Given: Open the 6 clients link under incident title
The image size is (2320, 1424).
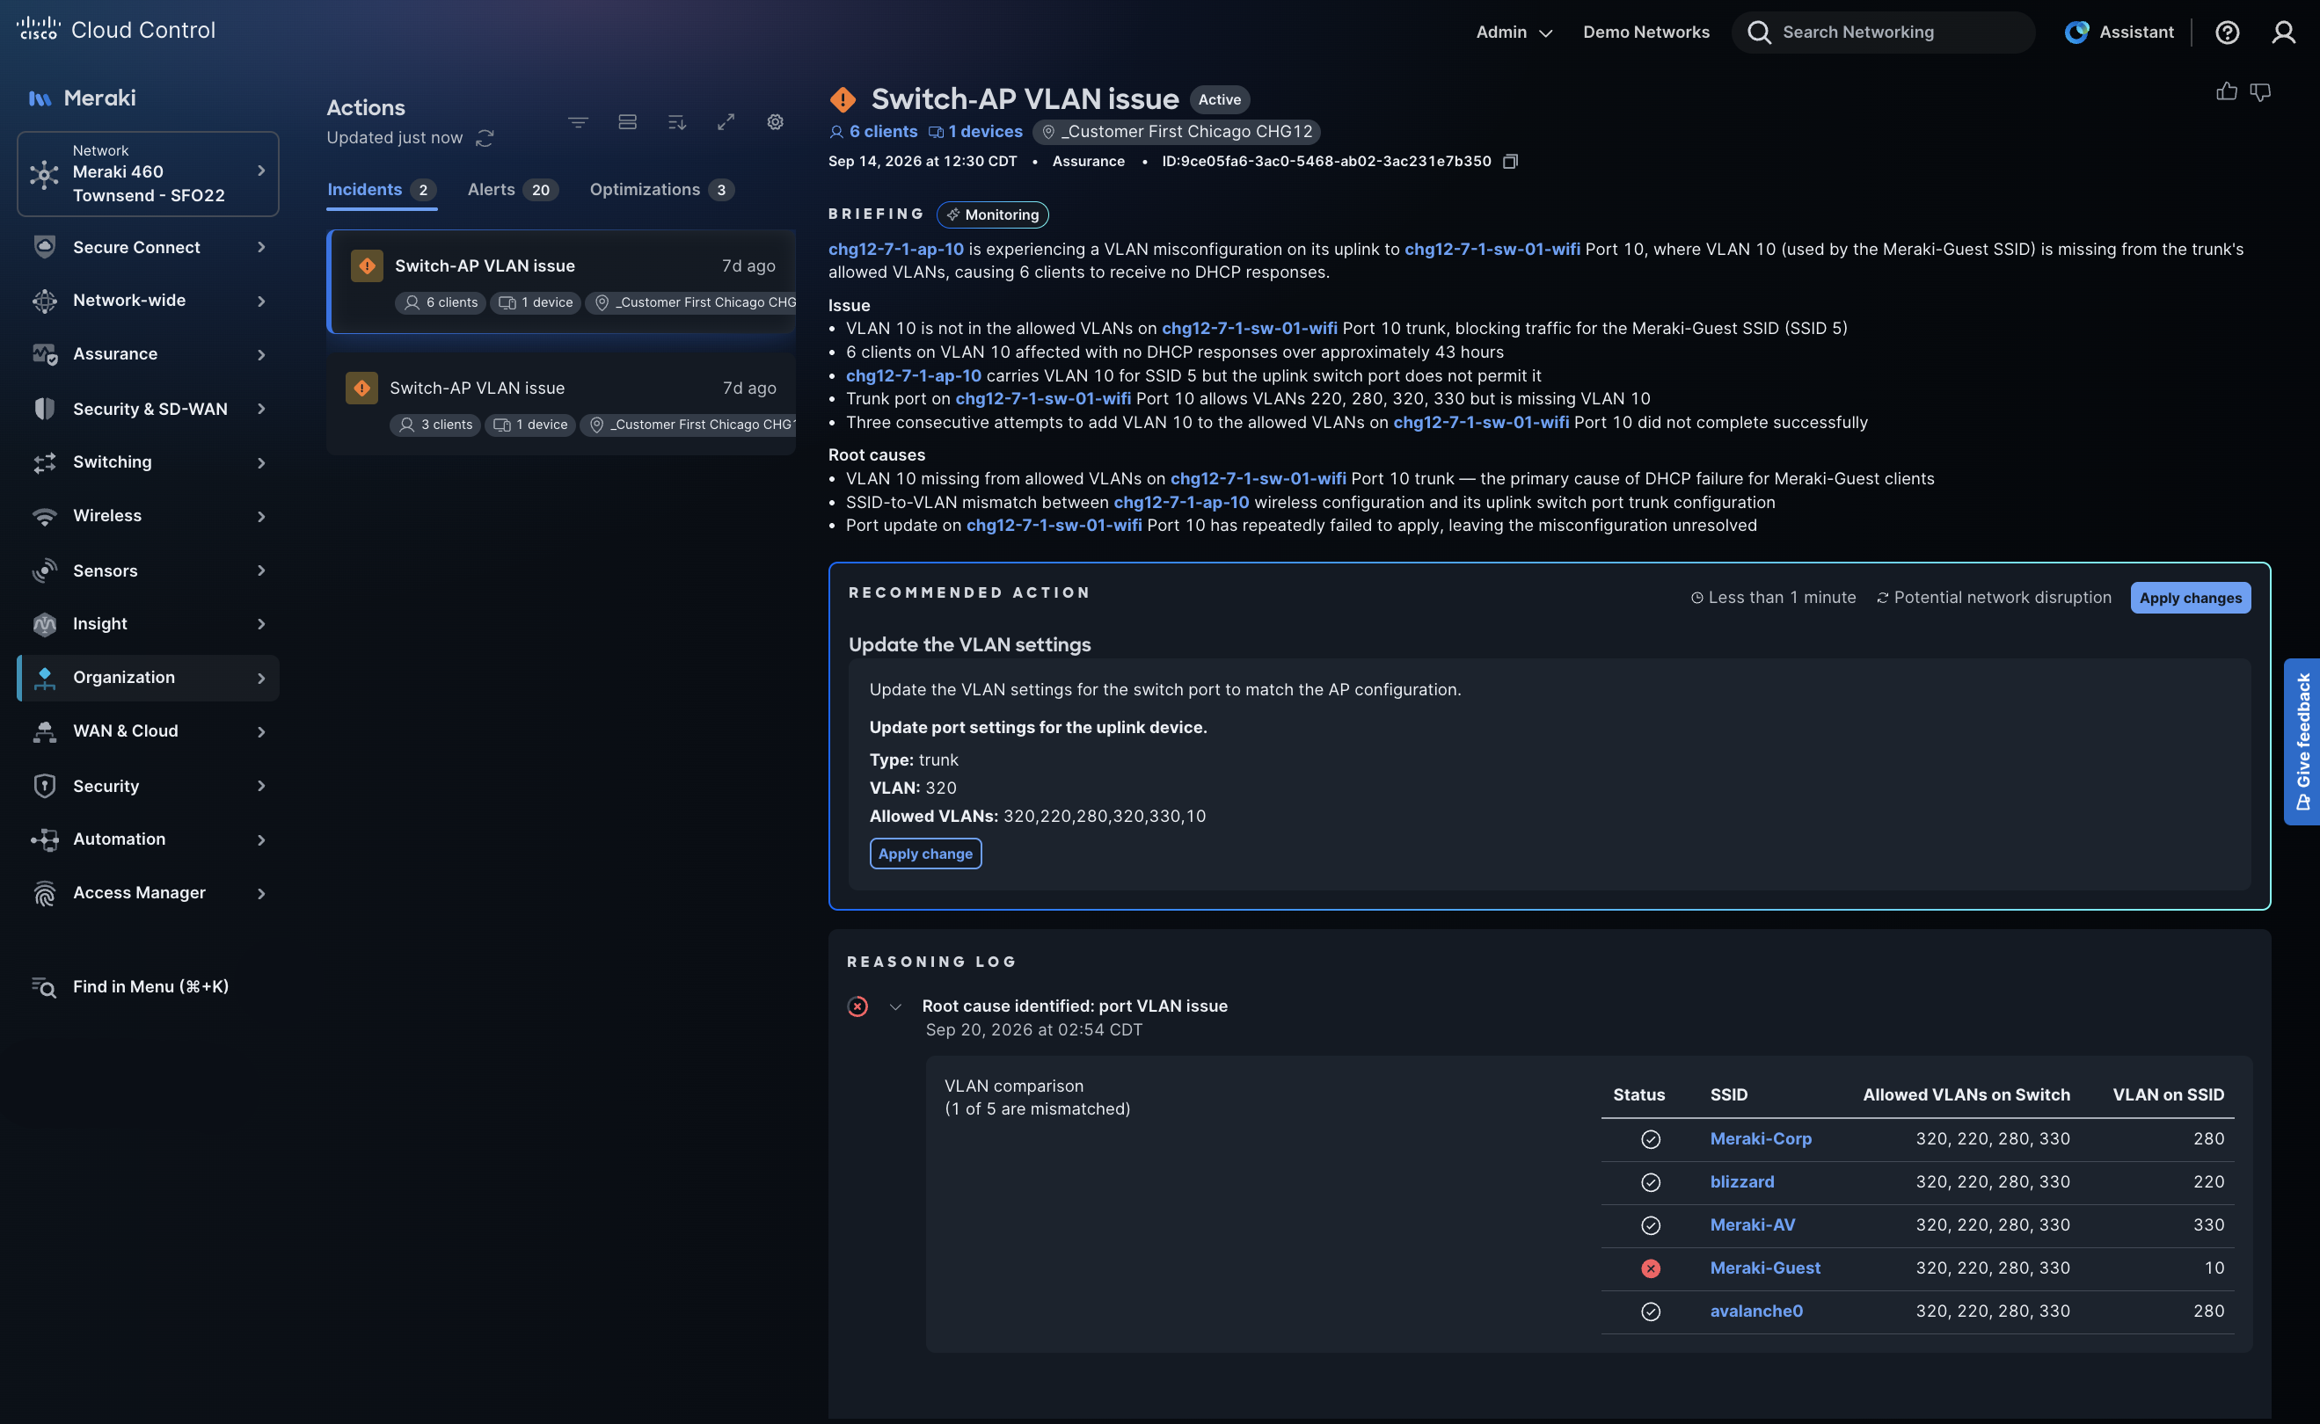Looking at the screenshot, I should 873,132.
